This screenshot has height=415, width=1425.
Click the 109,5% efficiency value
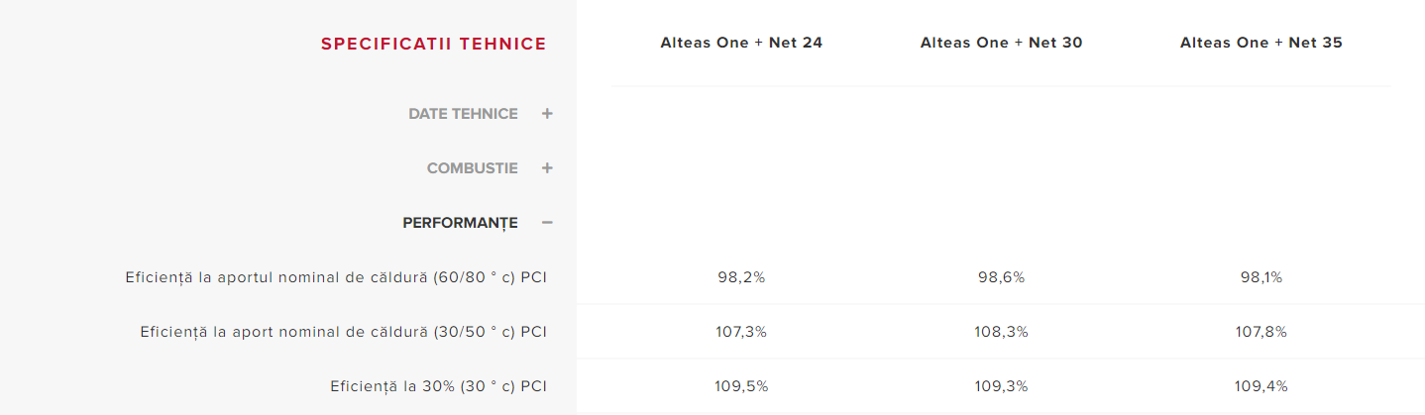(741, 386)
